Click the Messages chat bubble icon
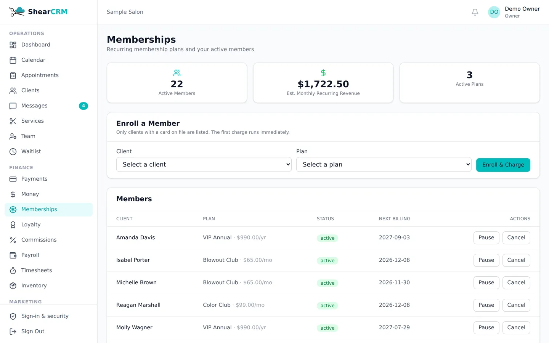The height and width of the screenshot is (343, 549). point(13,106)
